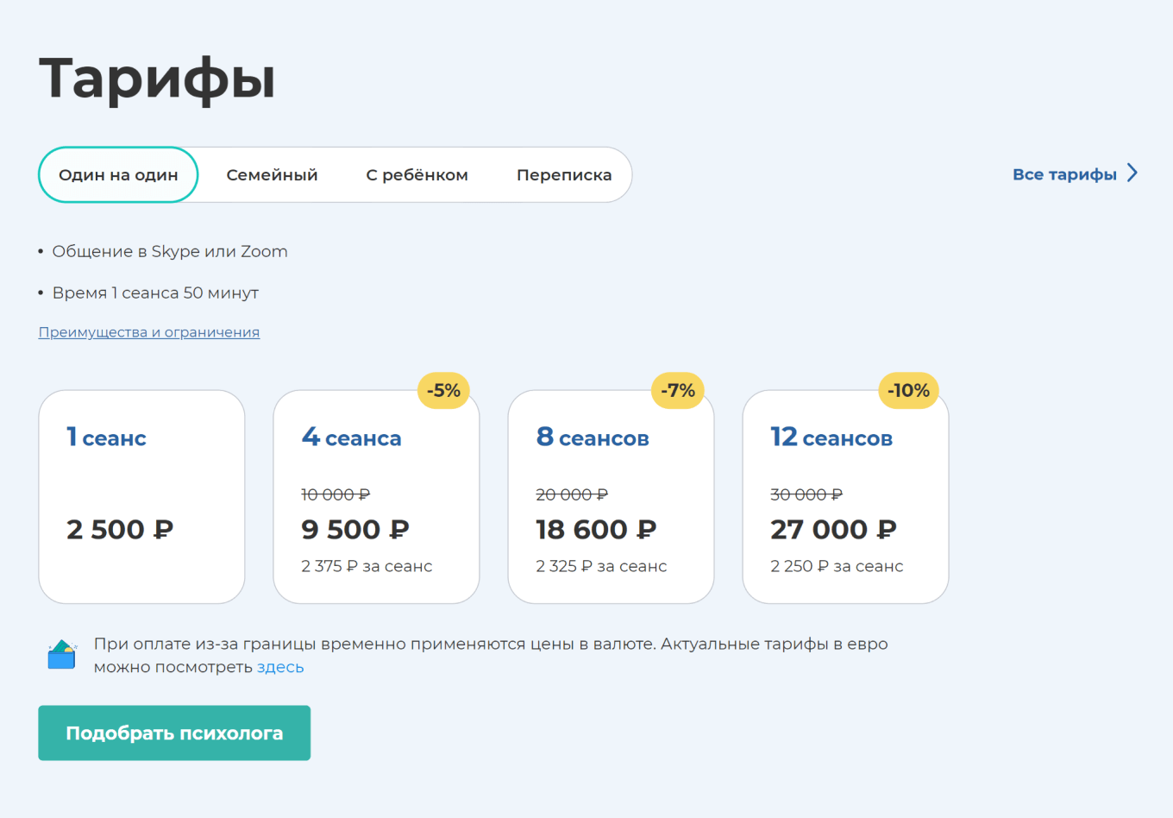Screen dimensions: 1173x818
Task: Click the 2 250 ₽ за сеанс text
Action: pyautogui.click(x=835, y=566)
